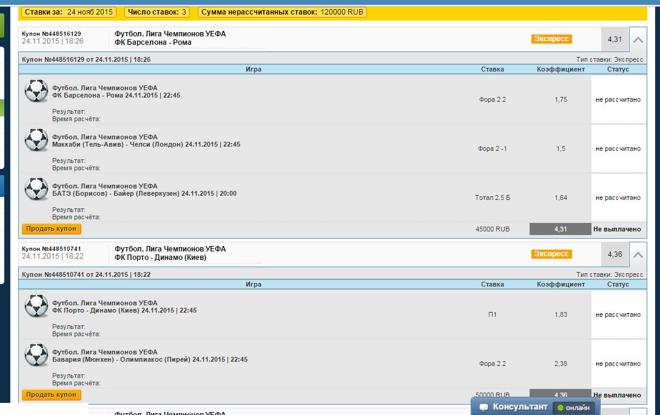Click the 4,31 odds value in first coupon header
Image resolution: width=660 pixels, height=415 pixels.
[x=615, y=39]
